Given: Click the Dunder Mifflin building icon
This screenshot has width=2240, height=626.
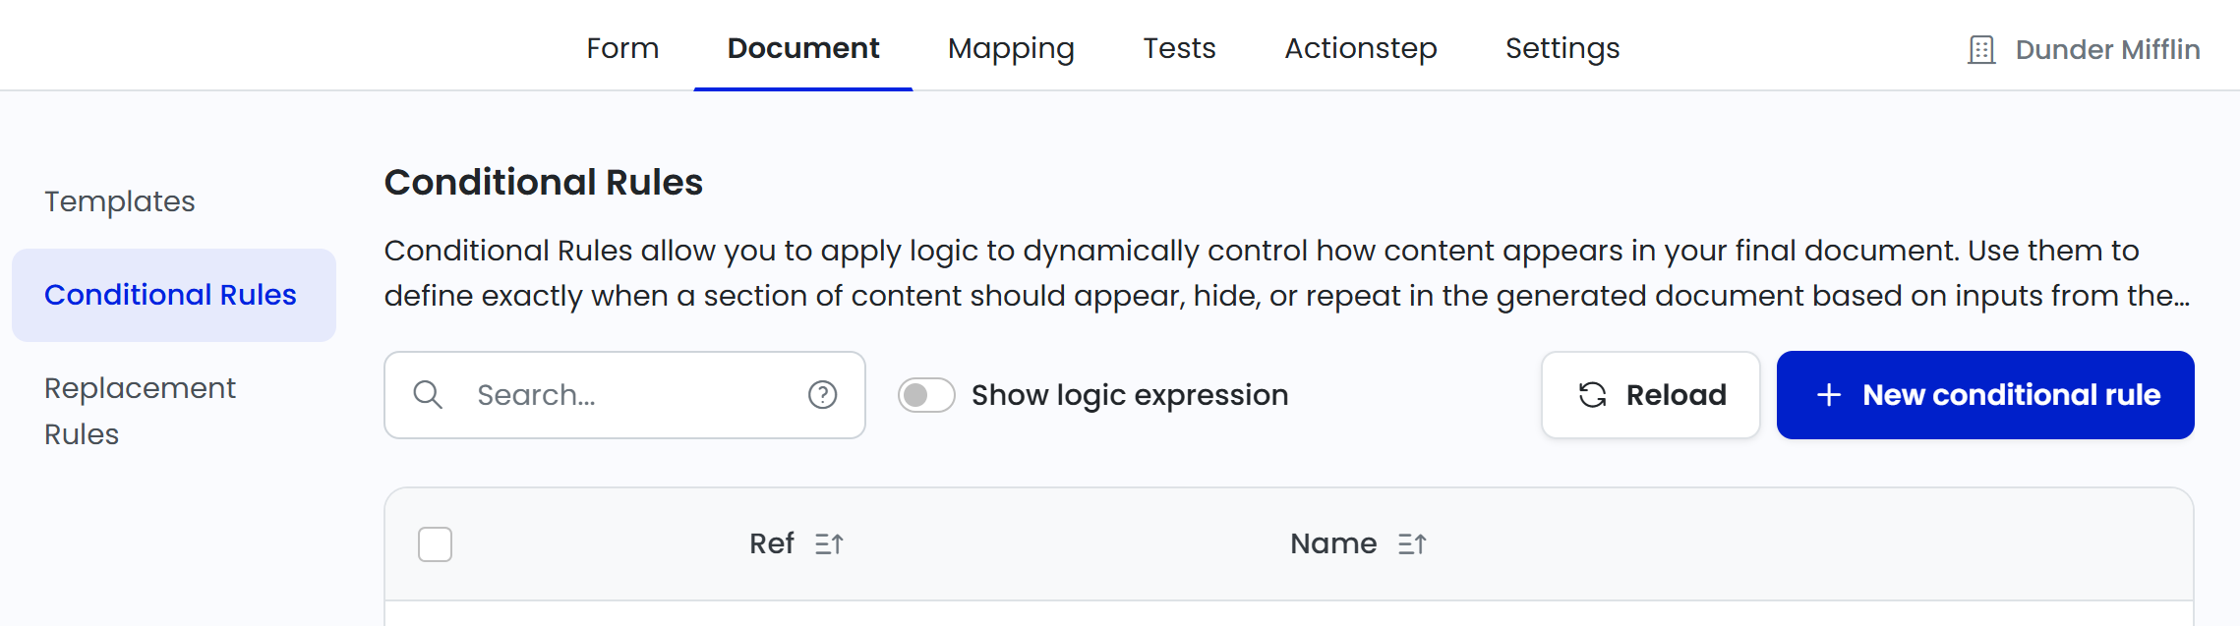Looking at the screenshot, I should point(1981,50).
